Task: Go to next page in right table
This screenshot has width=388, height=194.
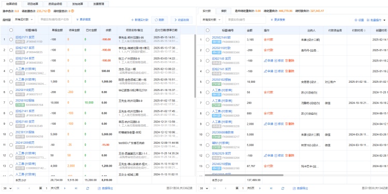Action: [x=260, y=188]
